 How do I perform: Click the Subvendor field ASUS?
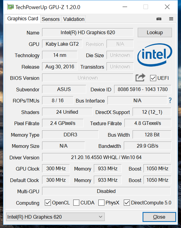64,89
